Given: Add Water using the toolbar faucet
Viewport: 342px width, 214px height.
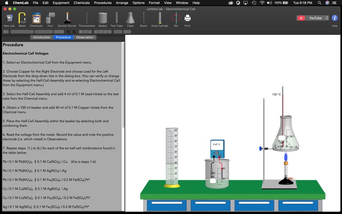Looking at the screenshot, I should point(22,20).
